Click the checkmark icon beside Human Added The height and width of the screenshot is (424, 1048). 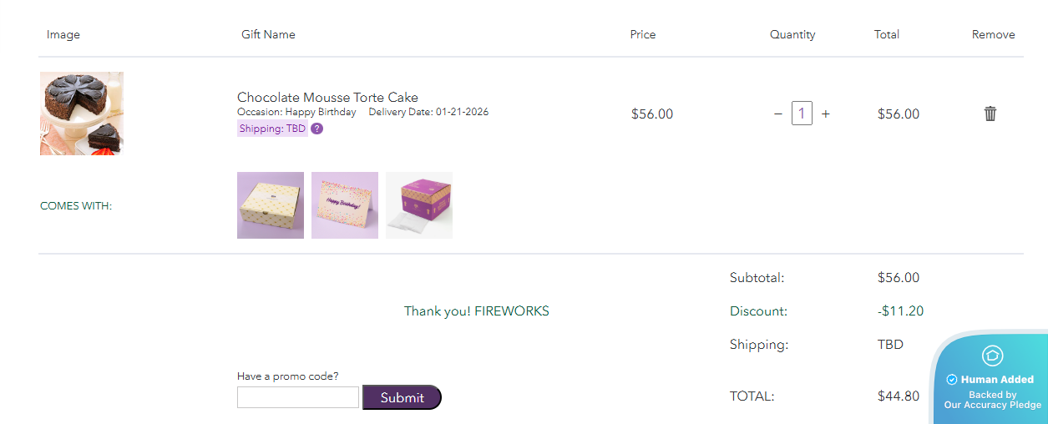pyautogui.click(x=952, y=380)
